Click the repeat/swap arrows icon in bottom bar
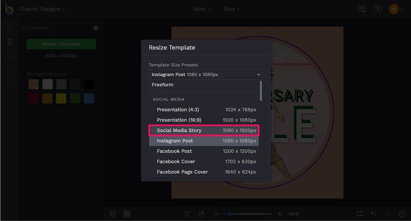Screen dimensions: 411x221 [359, 214]
